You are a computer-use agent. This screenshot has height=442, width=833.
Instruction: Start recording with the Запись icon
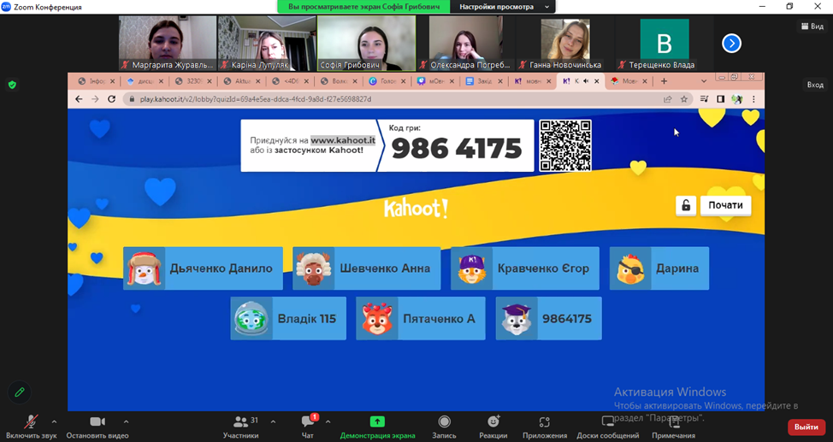click(444, 421)
